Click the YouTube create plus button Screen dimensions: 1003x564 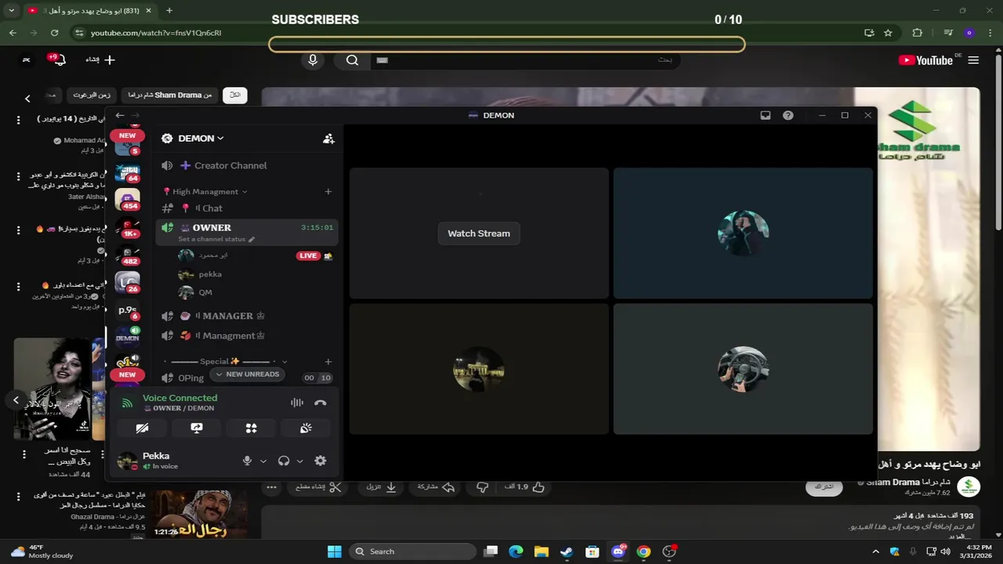tap(101, 60)
